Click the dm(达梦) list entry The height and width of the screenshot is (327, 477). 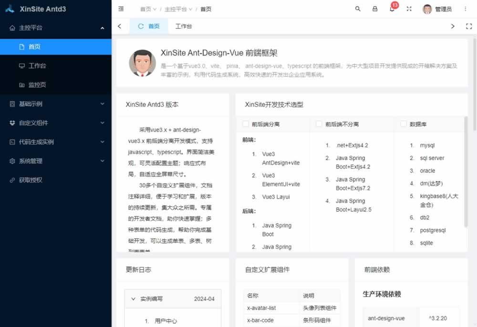click(x=431, y=183)
